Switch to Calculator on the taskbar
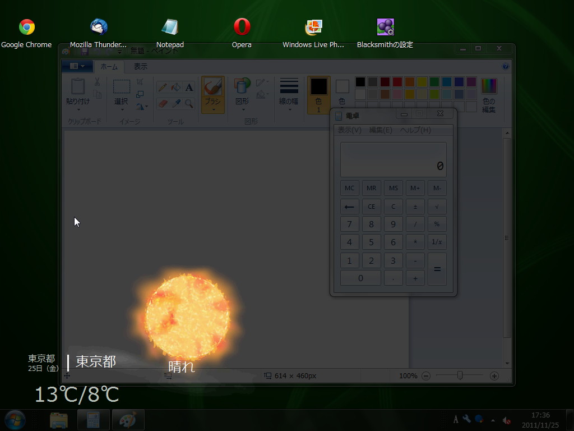 click(x=94, y=420)
